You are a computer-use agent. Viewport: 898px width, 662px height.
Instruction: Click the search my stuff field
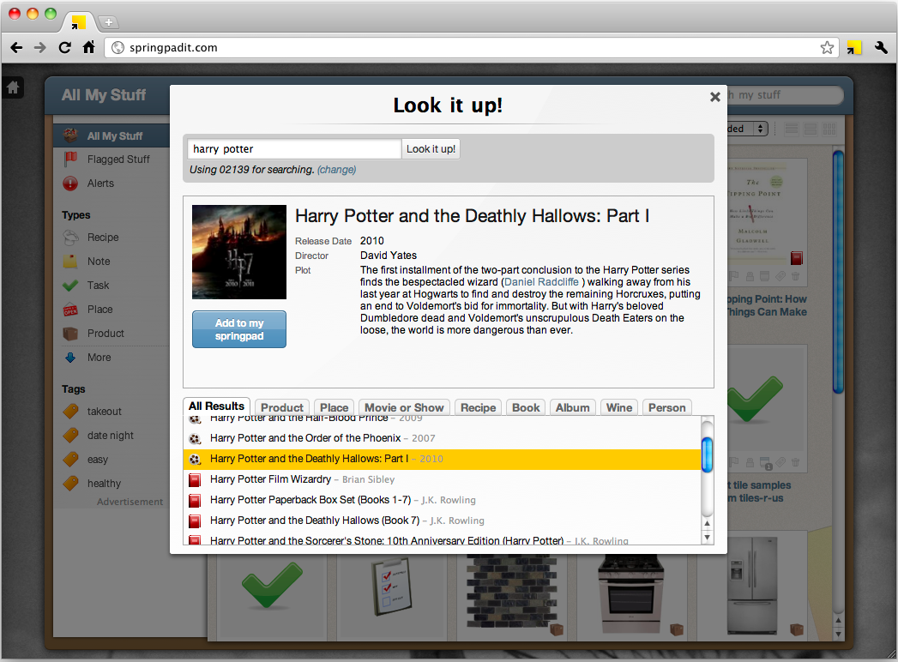tap(785, 95)
